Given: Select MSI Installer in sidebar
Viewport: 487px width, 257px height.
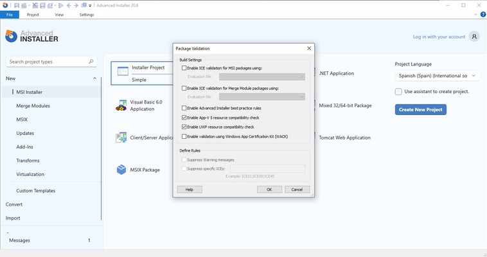Looking at the screenshot, I should pyautogui.click(x=51, y=92).
